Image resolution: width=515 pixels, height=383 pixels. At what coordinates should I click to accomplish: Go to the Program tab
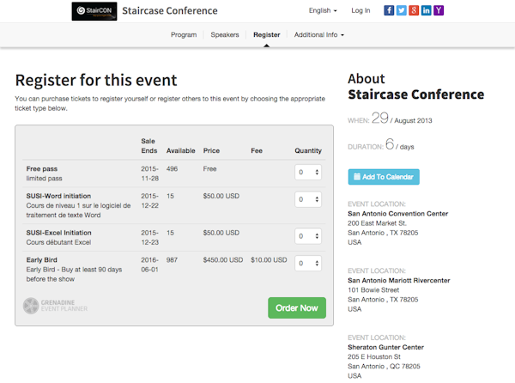(x=184, y=35)
